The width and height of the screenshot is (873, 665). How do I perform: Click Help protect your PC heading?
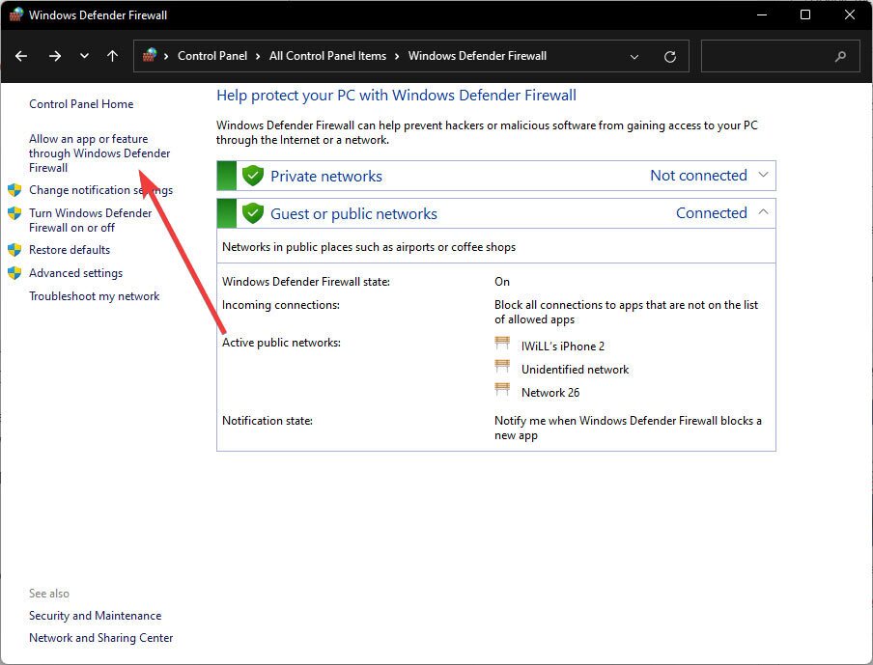pos(396,96)
